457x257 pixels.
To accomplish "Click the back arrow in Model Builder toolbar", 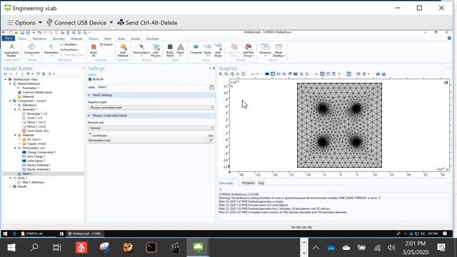I will (x=5, y=74).
